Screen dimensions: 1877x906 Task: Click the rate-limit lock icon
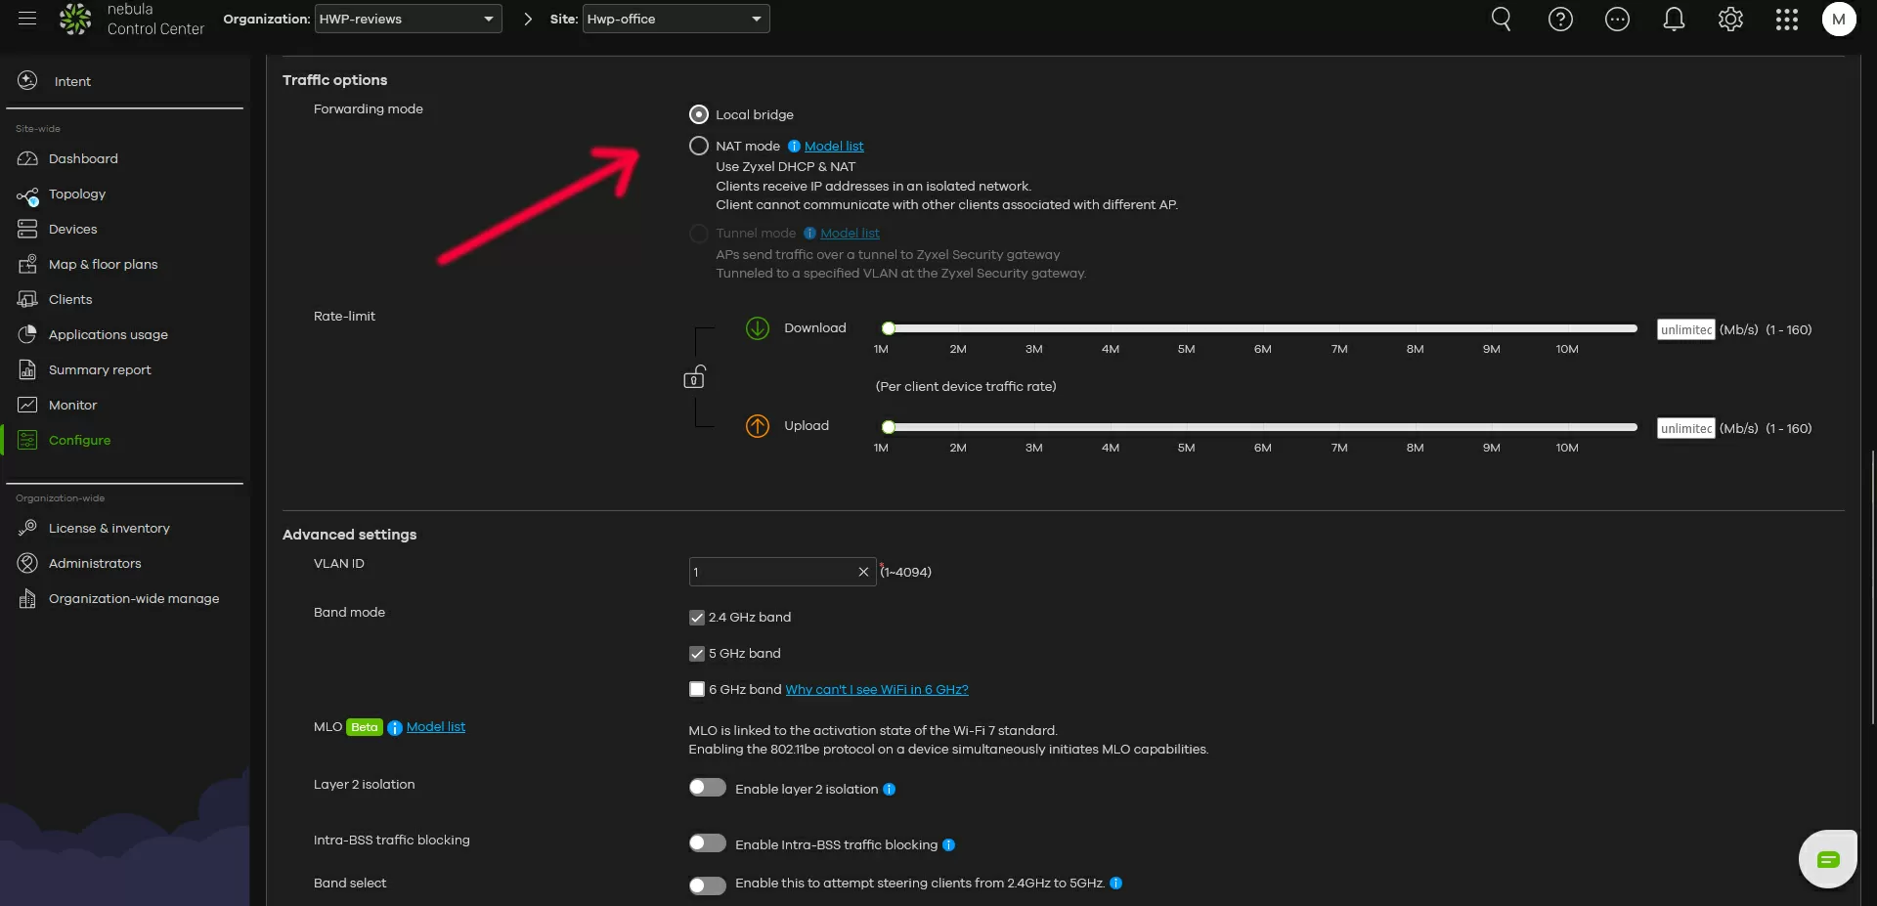click(694, 377)
